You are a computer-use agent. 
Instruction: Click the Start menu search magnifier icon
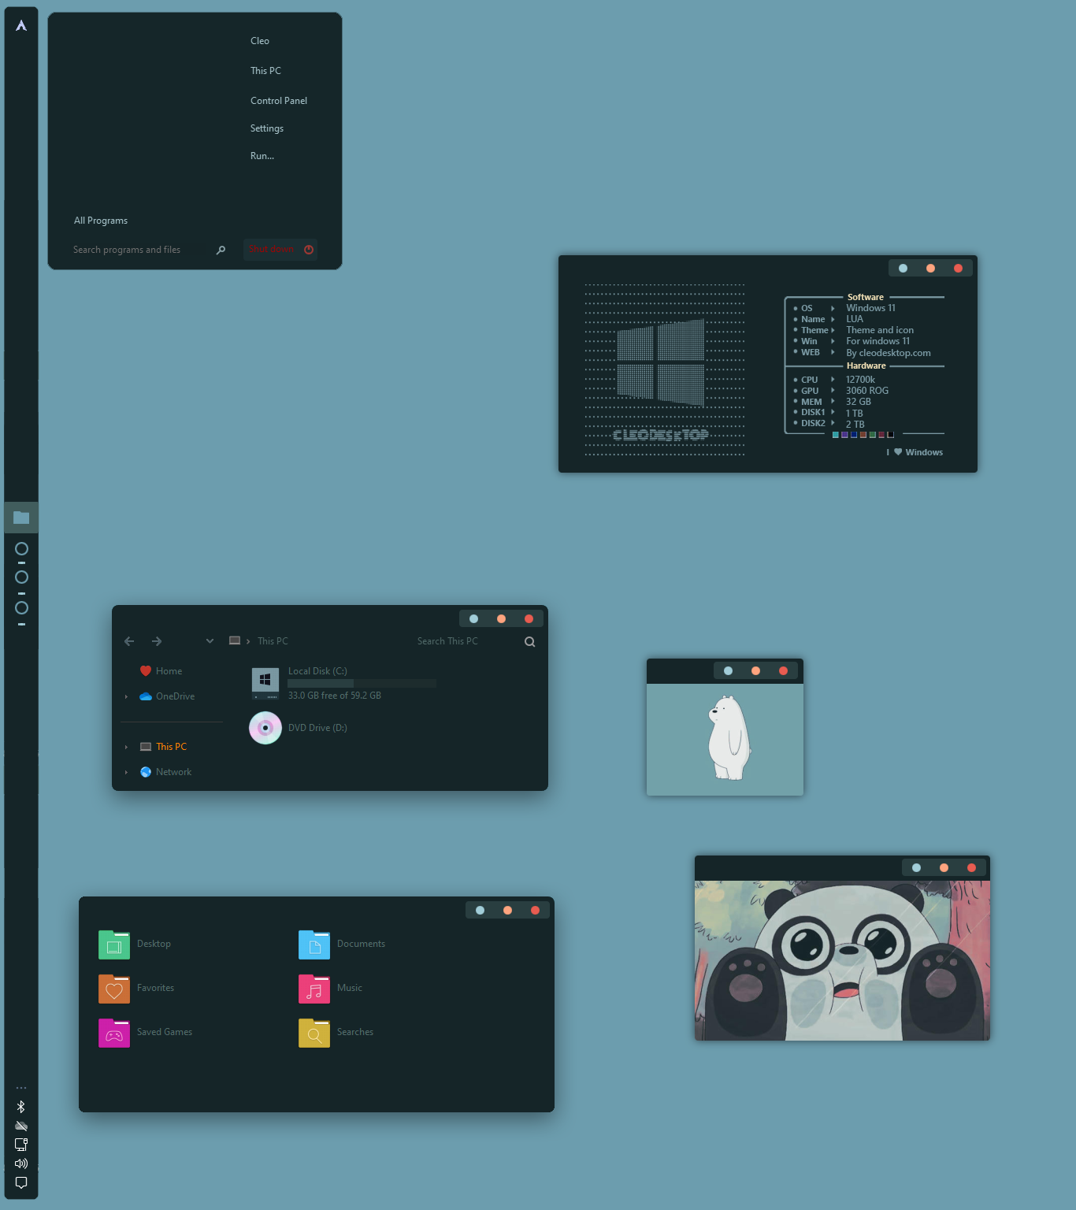tap(221, 250)
